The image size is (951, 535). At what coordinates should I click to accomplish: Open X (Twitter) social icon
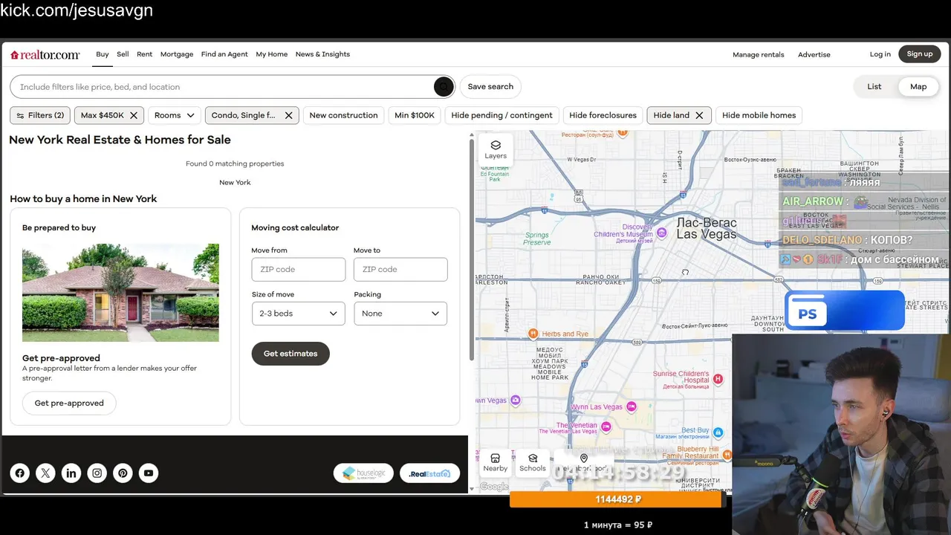point(45,473)
